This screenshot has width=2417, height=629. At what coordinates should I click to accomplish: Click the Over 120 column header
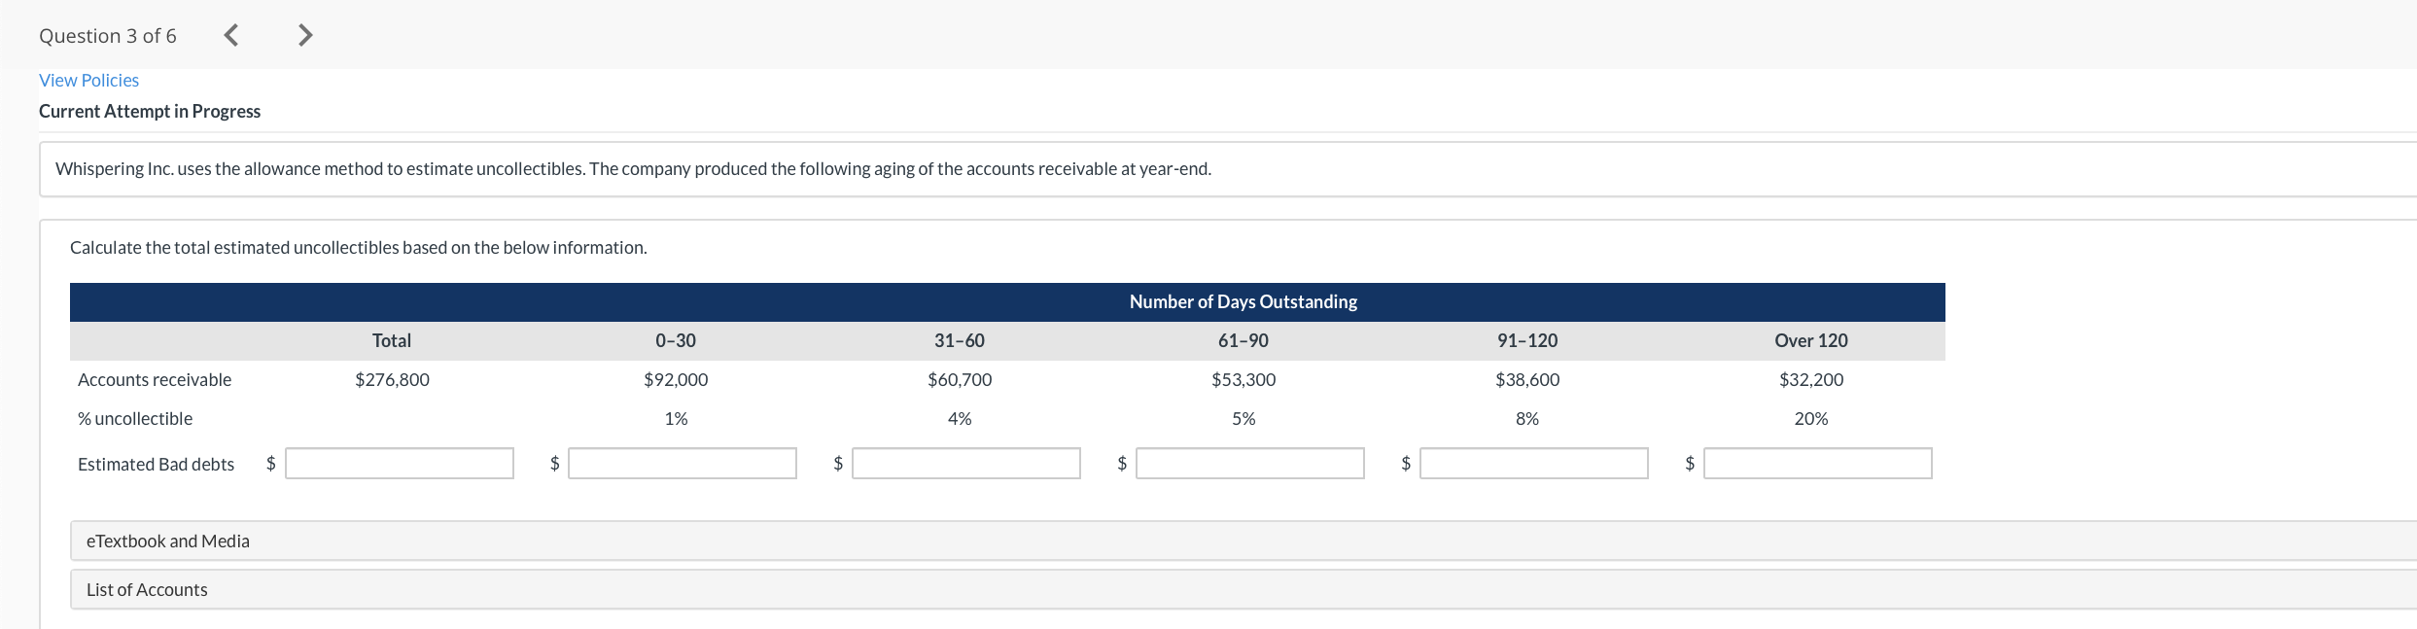pos(1811,341)
